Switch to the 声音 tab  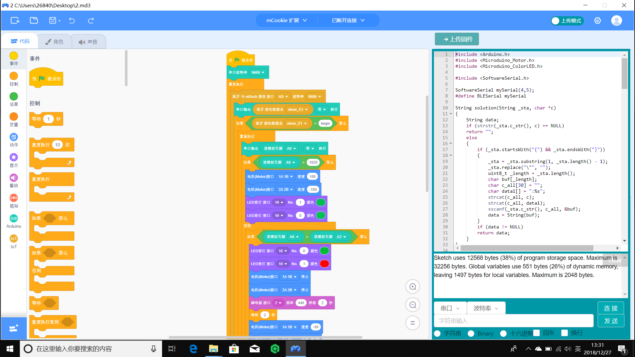tap(88, 42)
